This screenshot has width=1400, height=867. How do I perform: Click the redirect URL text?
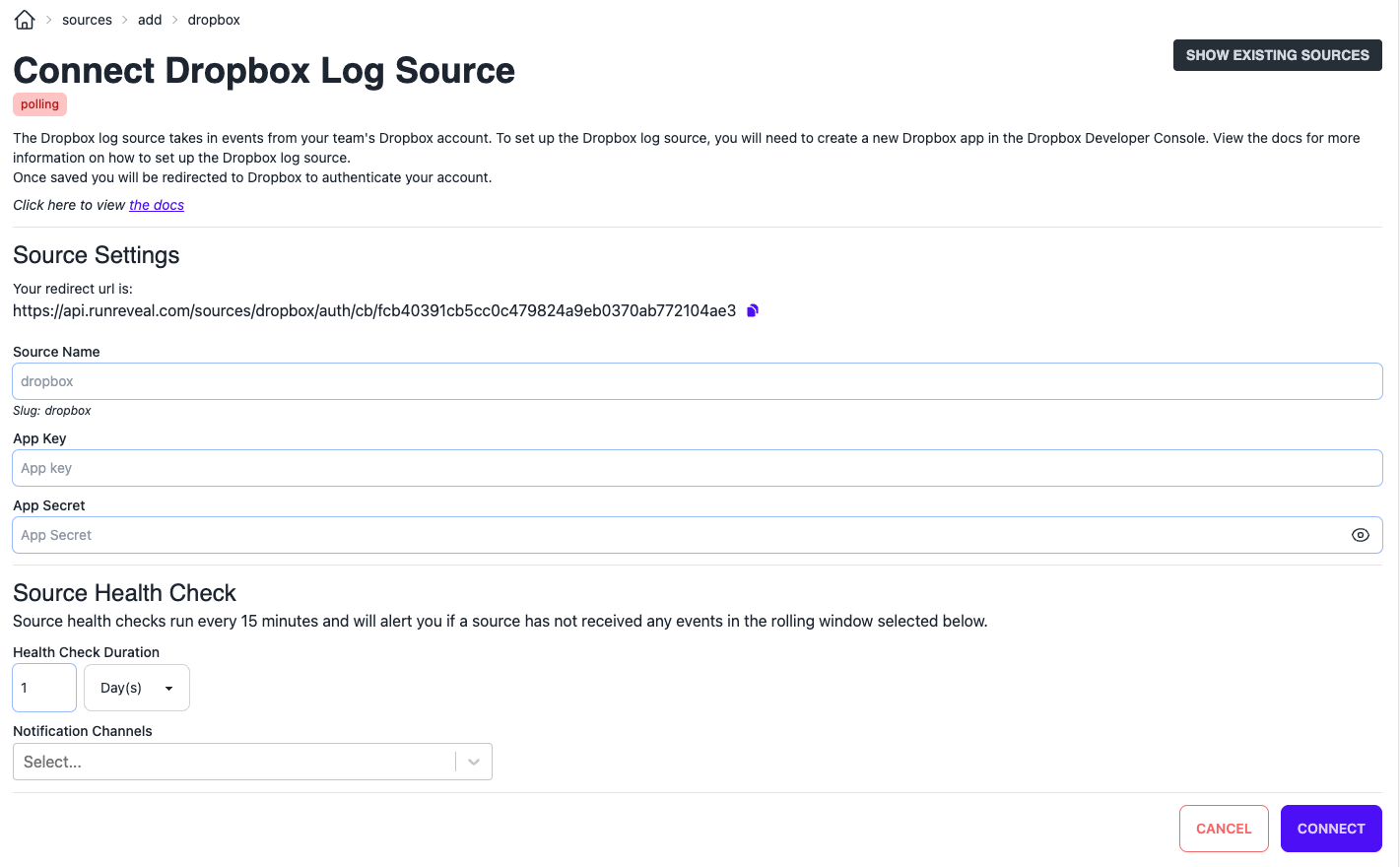[x=374, y=310]
